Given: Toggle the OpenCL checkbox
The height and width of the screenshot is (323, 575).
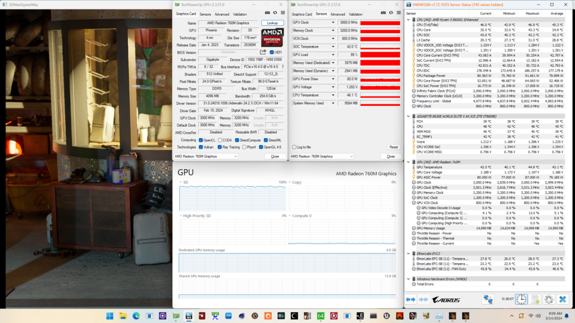Looking at the screenshot, I should pyautogui.click(x=200, y=140).
